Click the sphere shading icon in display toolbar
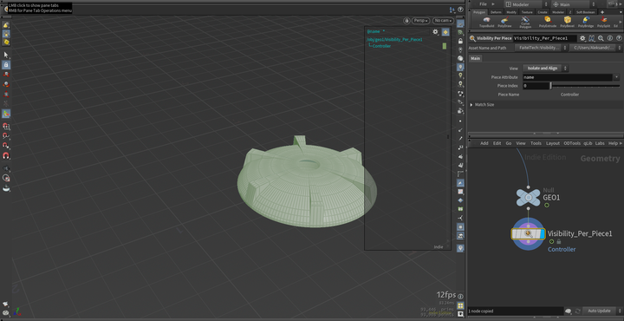The height and width of the screenshot is (321, 624). [460, 58]
